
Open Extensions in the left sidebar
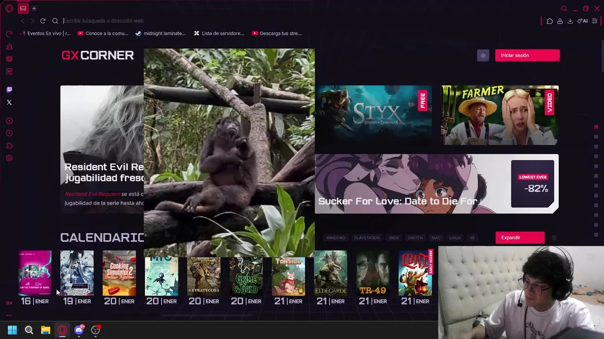pos(9,146)
